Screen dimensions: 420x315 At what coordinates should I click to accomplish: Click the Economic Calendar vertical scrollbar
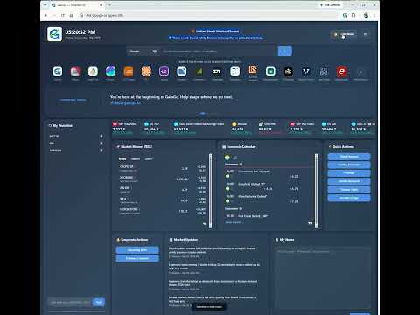(316, 191)
